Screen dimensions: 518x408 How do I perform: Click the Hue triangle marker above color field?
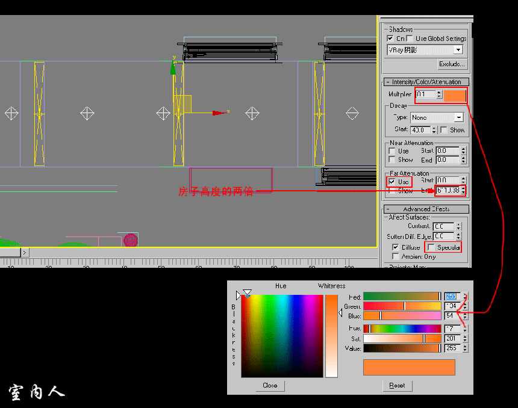[x=247, y=292]
